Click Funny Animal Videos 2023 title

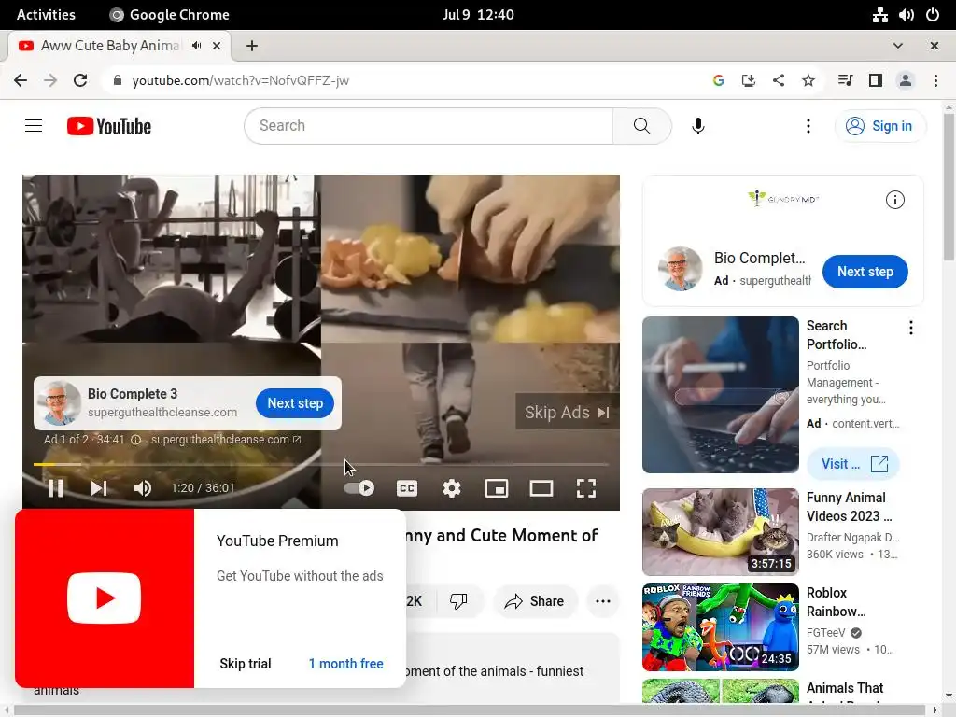[x=849, y=507]
